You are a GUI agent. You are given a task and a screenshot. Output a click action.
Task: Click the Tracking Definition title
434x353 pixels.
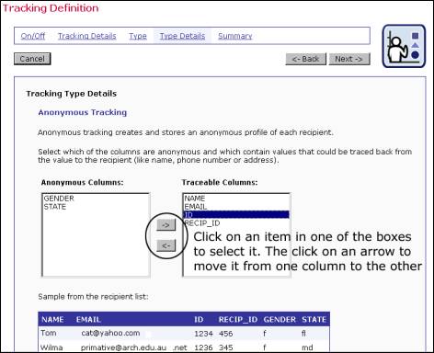[x=51, y=8]
